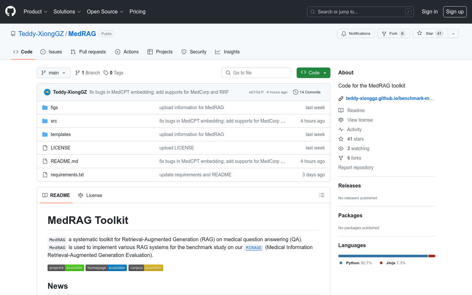Image resolution: width=472 pixels, height=295 pixels.
Task: Switch to the Projects tab
Action: click(x=160, y=52)
